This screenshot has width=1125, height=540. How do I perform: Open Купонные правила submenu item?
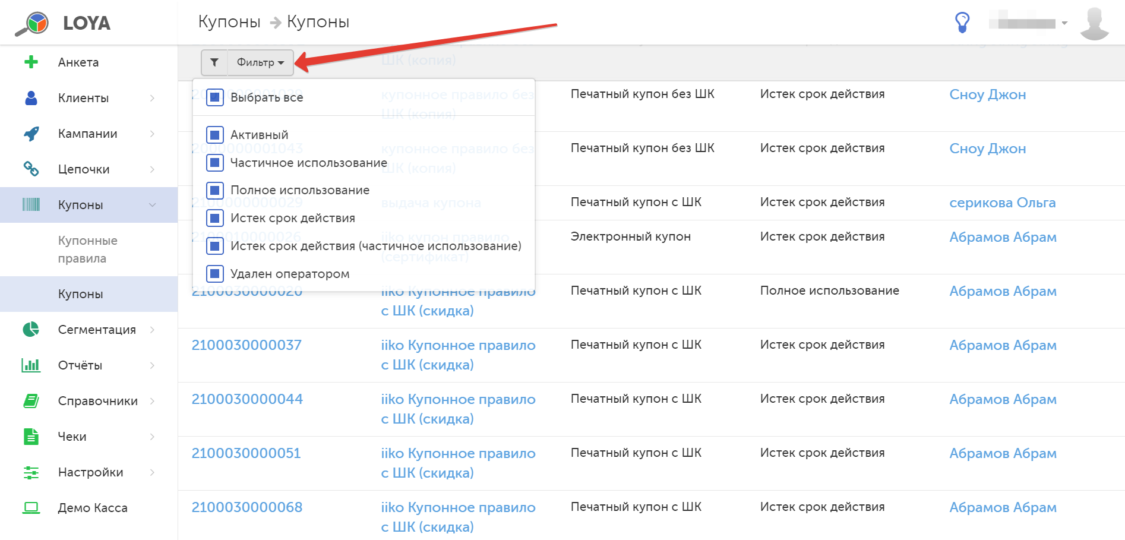coord(89,250)
